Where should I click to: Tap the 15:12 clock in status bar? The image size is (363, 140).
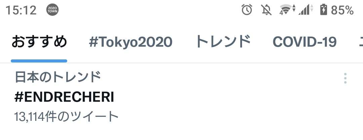(x=21, y=10)
